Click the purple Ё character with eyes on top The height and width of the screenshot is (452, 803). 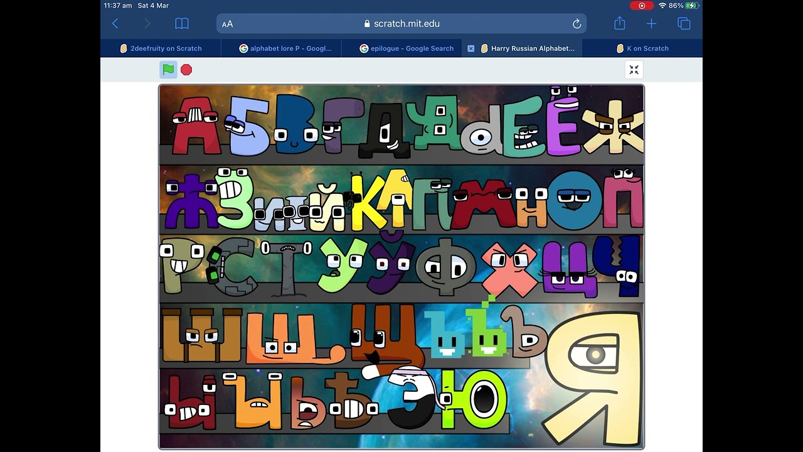[563, 121]
